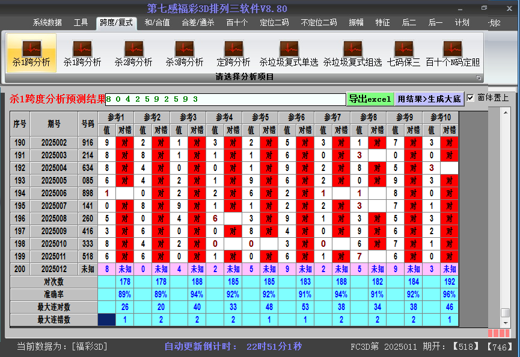520x357 pixels.
Task: Click the 自动更新倒计时 status text
Action: click(x=233, y=347)
